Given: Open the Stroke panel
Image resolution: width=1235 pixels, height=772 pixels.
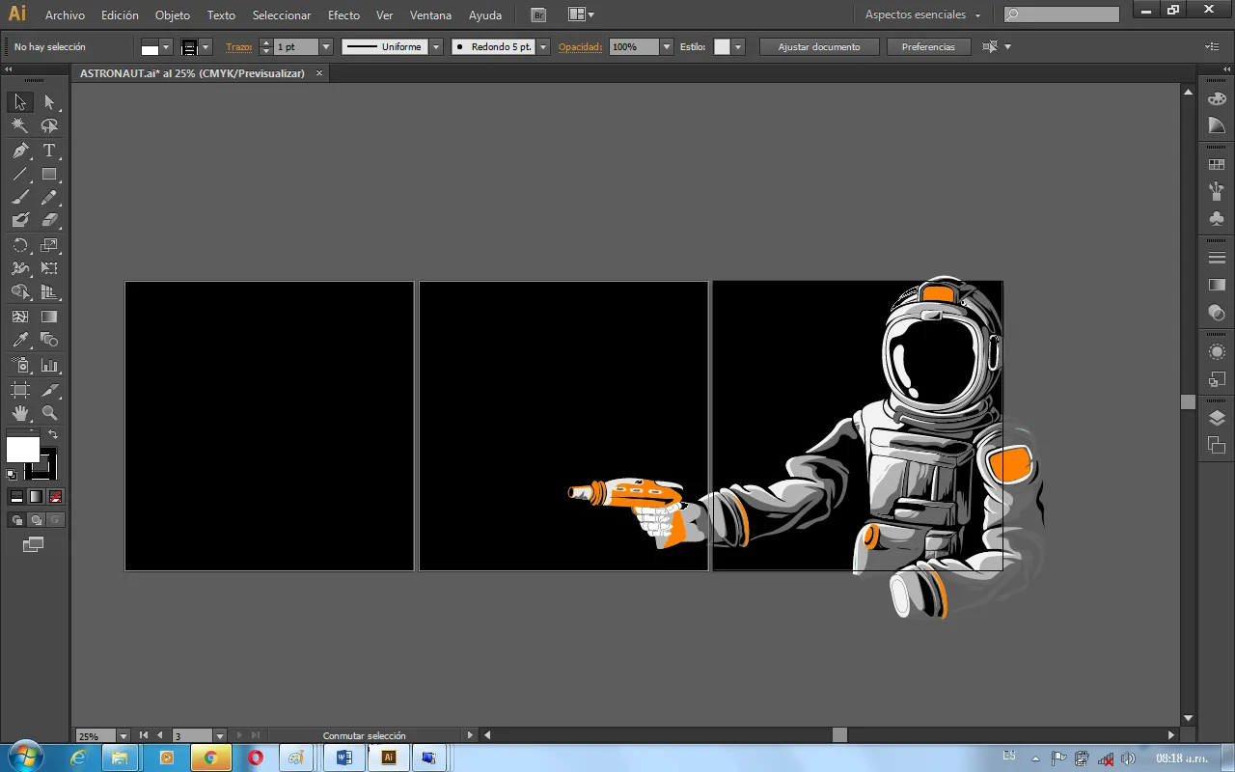Looking at the screenshot, I should [1217, 259].
